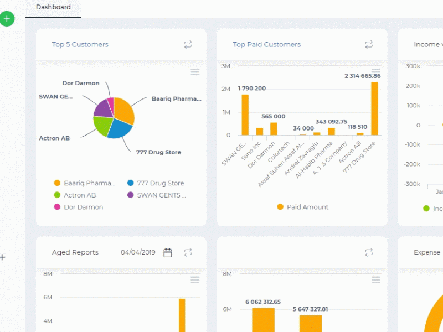Click the Sano Inc axis label
The width and height of the screenshot is (443, 332).
(x=251, y=151)
